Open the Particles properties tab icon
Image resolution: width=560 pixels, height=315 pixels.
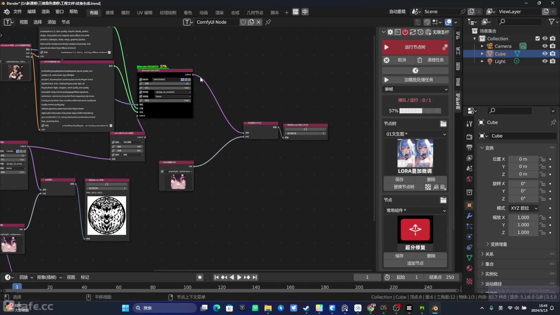[469, 226]
